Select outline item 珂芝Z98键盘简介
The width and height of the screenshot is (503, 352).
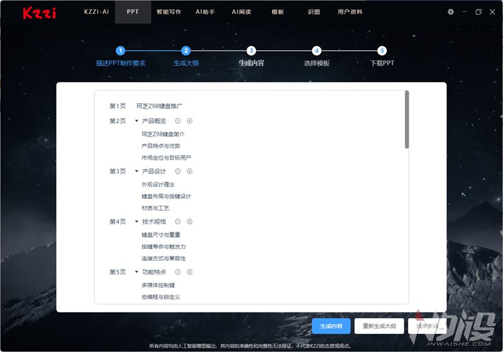pyautogui.click(x=163, y=134)
